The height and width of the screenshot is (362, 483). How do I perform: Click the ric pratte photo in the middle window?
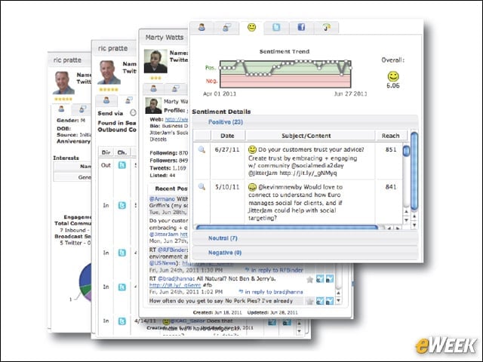tap(109, 72)
